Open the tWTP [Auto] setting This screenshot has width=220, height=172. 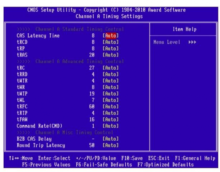coord(111,94)
